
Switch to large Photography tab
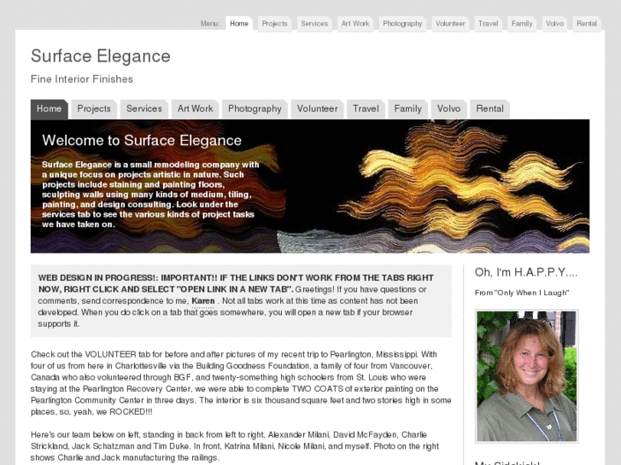click(255, 109)
